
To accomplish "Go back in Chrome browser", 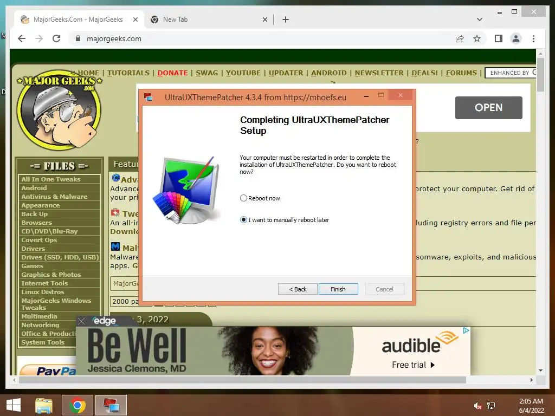I will (x=22, y=38).
